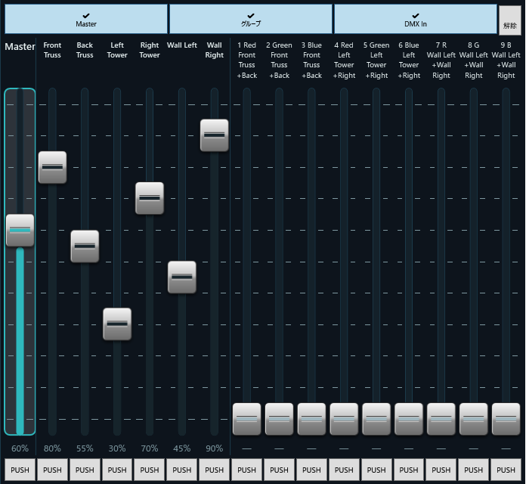Push the PUSH button under 6 Blue channel
Screen dimensions: 526x484
(409, 470)
